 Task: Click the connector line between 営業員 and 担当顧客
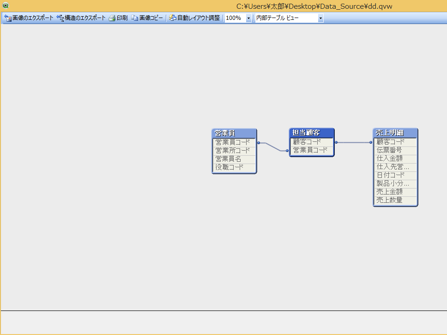pyautogui.click(x=273, y=146)
